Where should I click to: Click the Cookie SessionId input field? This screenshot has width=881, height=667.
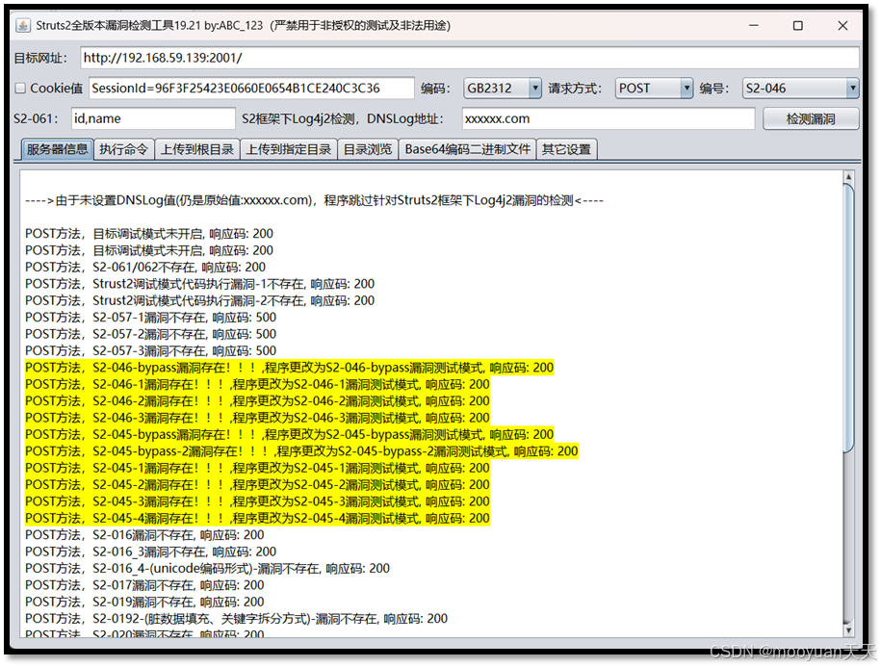pos(251,89)
